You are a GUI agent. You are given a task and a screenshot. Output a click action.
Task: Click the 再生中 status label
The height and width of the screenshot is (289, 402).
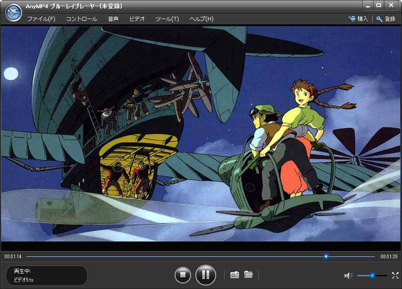(x=22, y=271)
